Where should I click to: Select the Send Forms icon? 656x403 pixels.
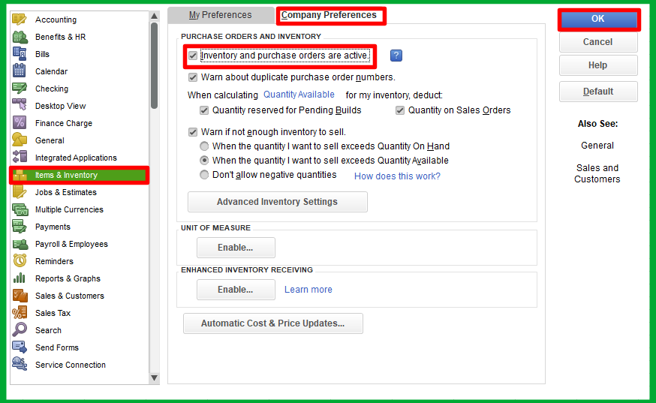click(x=20, y=347)
